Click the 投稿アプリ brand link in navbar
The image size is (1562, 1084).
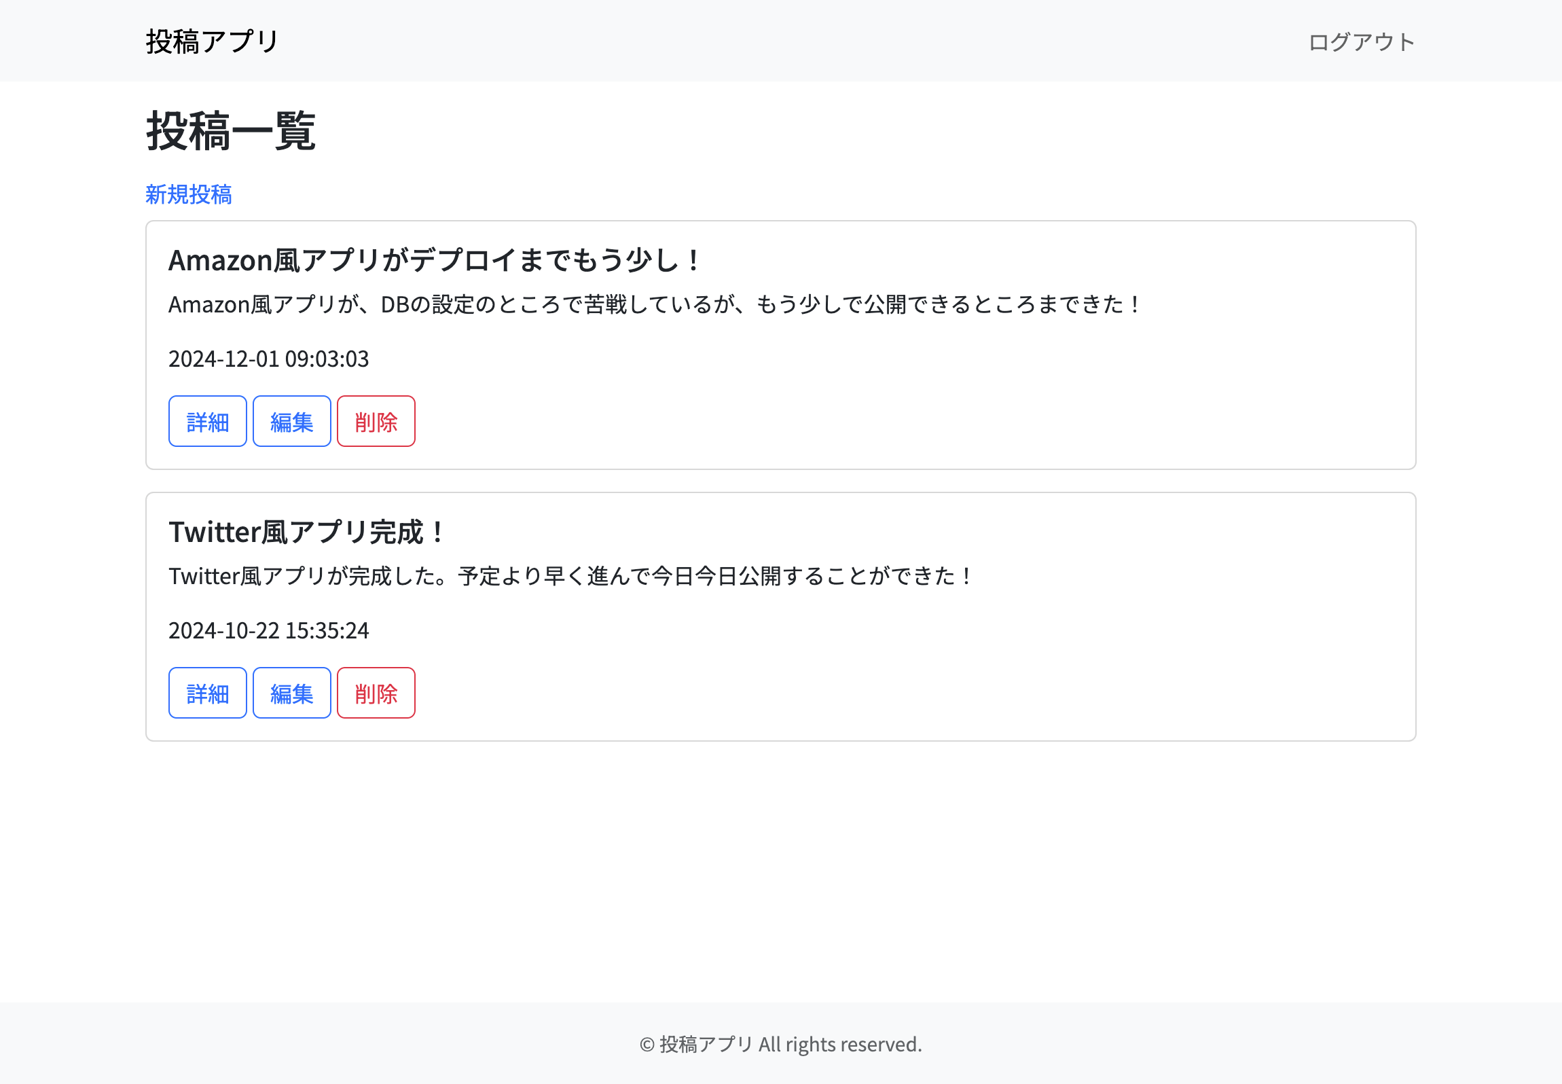(212, 41)
